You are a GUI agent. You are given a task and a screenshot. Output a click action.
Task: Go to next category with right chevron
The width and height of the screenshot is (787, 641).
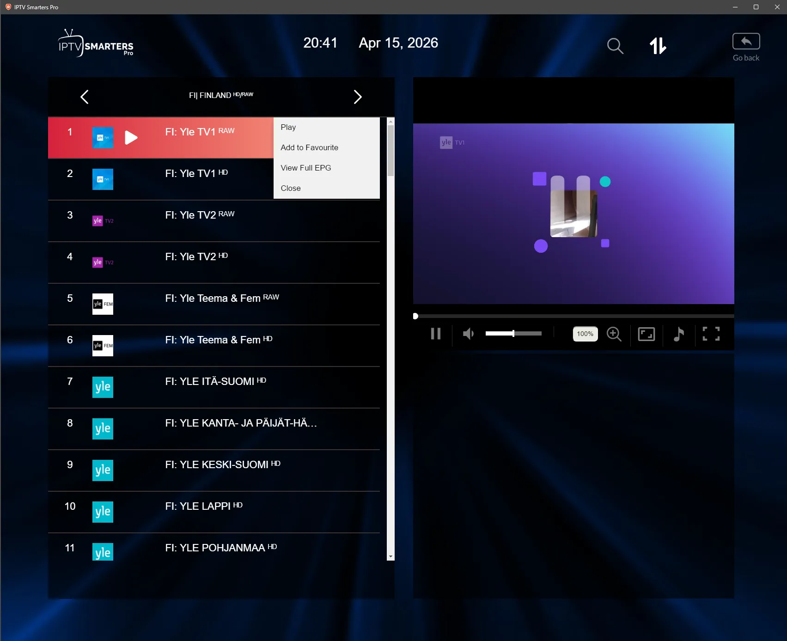357,97
